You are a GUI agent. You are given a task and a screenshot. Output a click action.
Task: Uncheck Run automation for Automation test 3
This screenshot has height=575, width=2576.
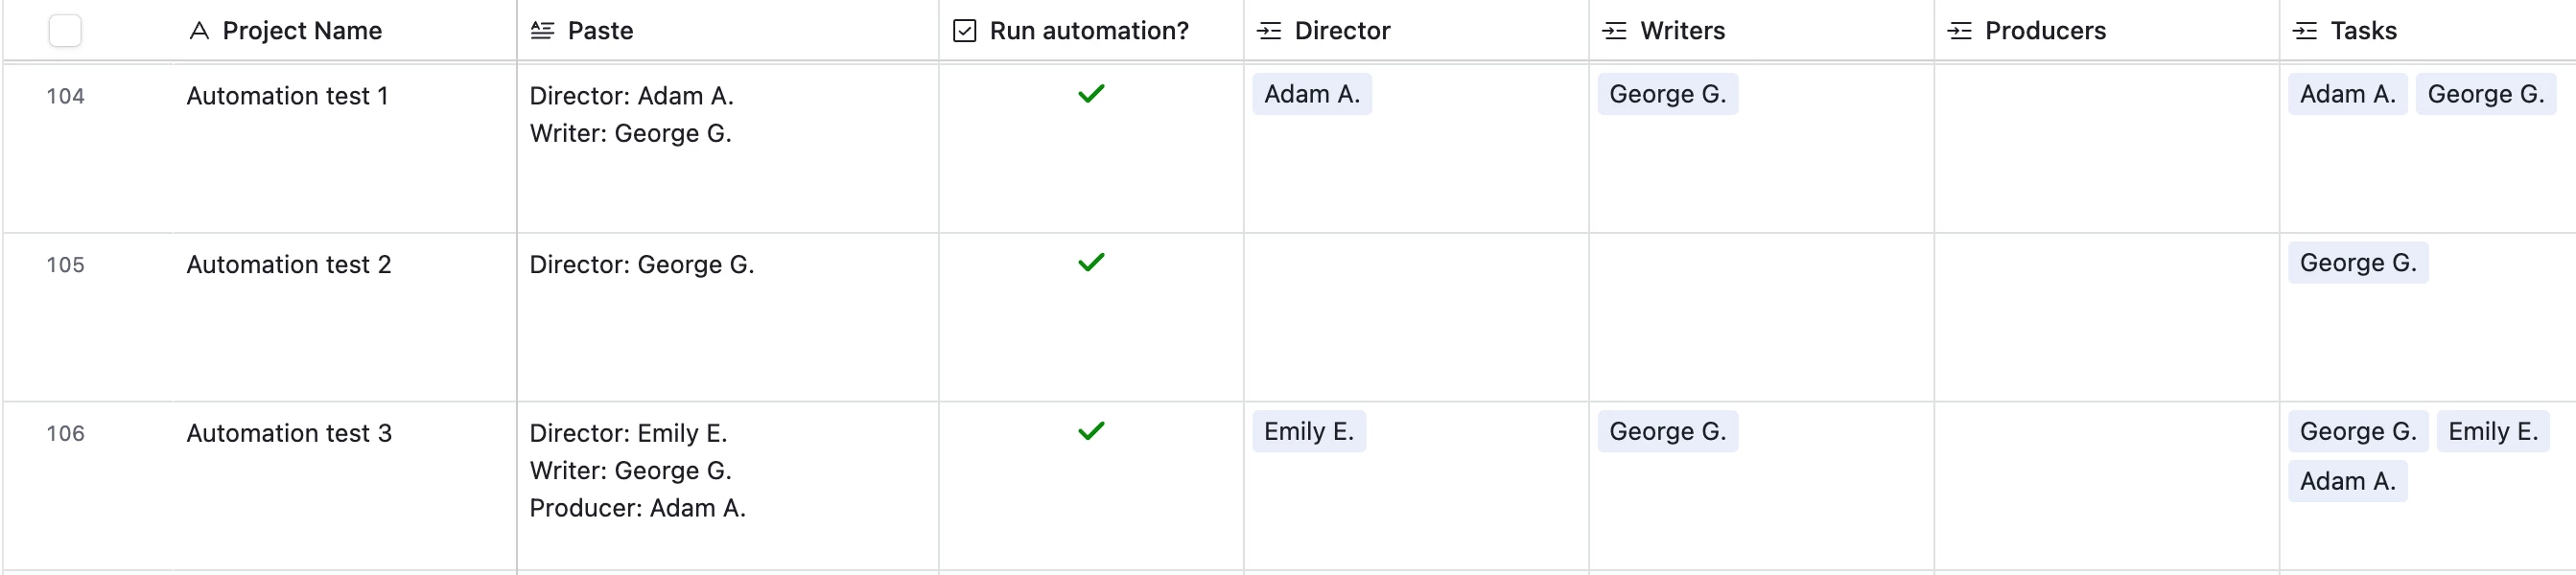coord(1091,431)
